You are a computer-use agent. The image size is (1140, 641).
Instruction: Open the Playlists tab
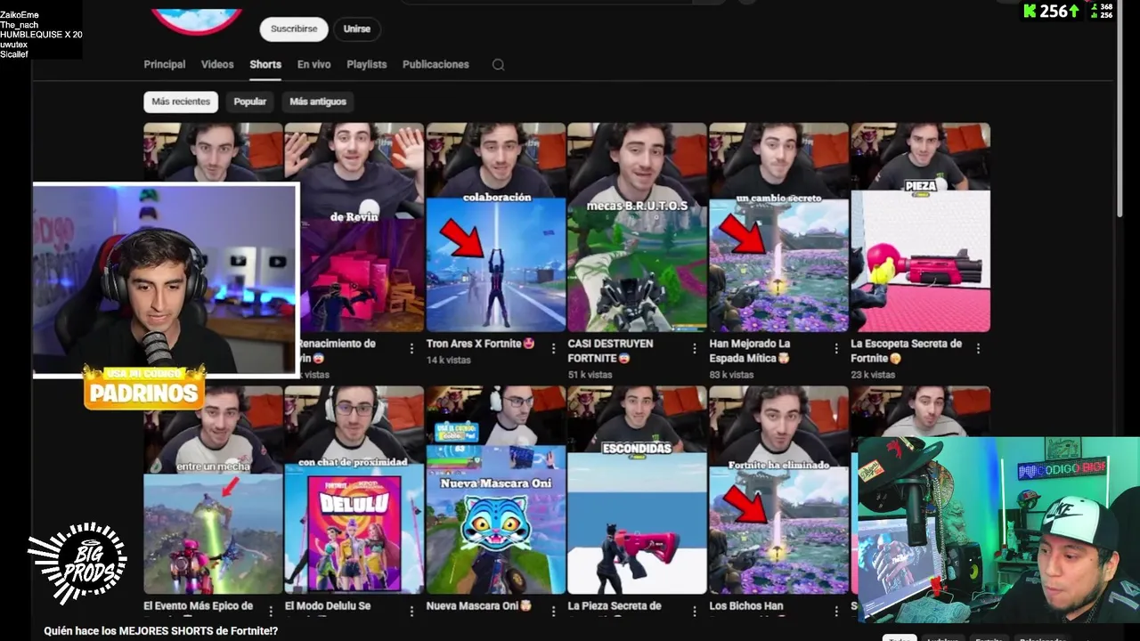click(366, 64)
